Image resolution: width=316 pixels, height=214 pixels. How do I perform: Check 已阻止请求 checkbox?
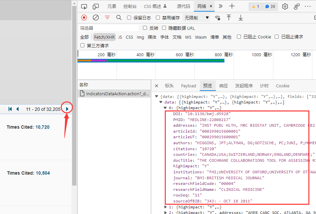coord(277,37)
